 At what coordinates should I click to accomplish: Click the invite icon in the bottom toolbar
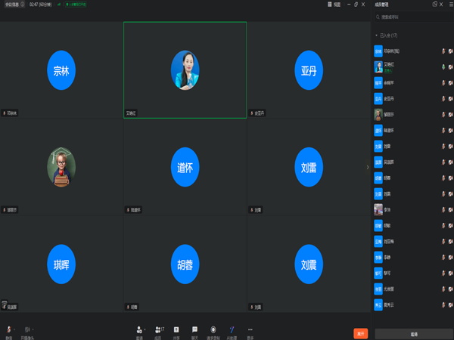tap(139, 329)
